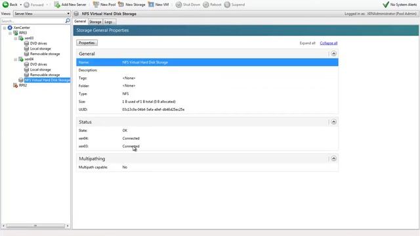
Task: Switch to the Logs tab
Action: [x=108, y=22]
